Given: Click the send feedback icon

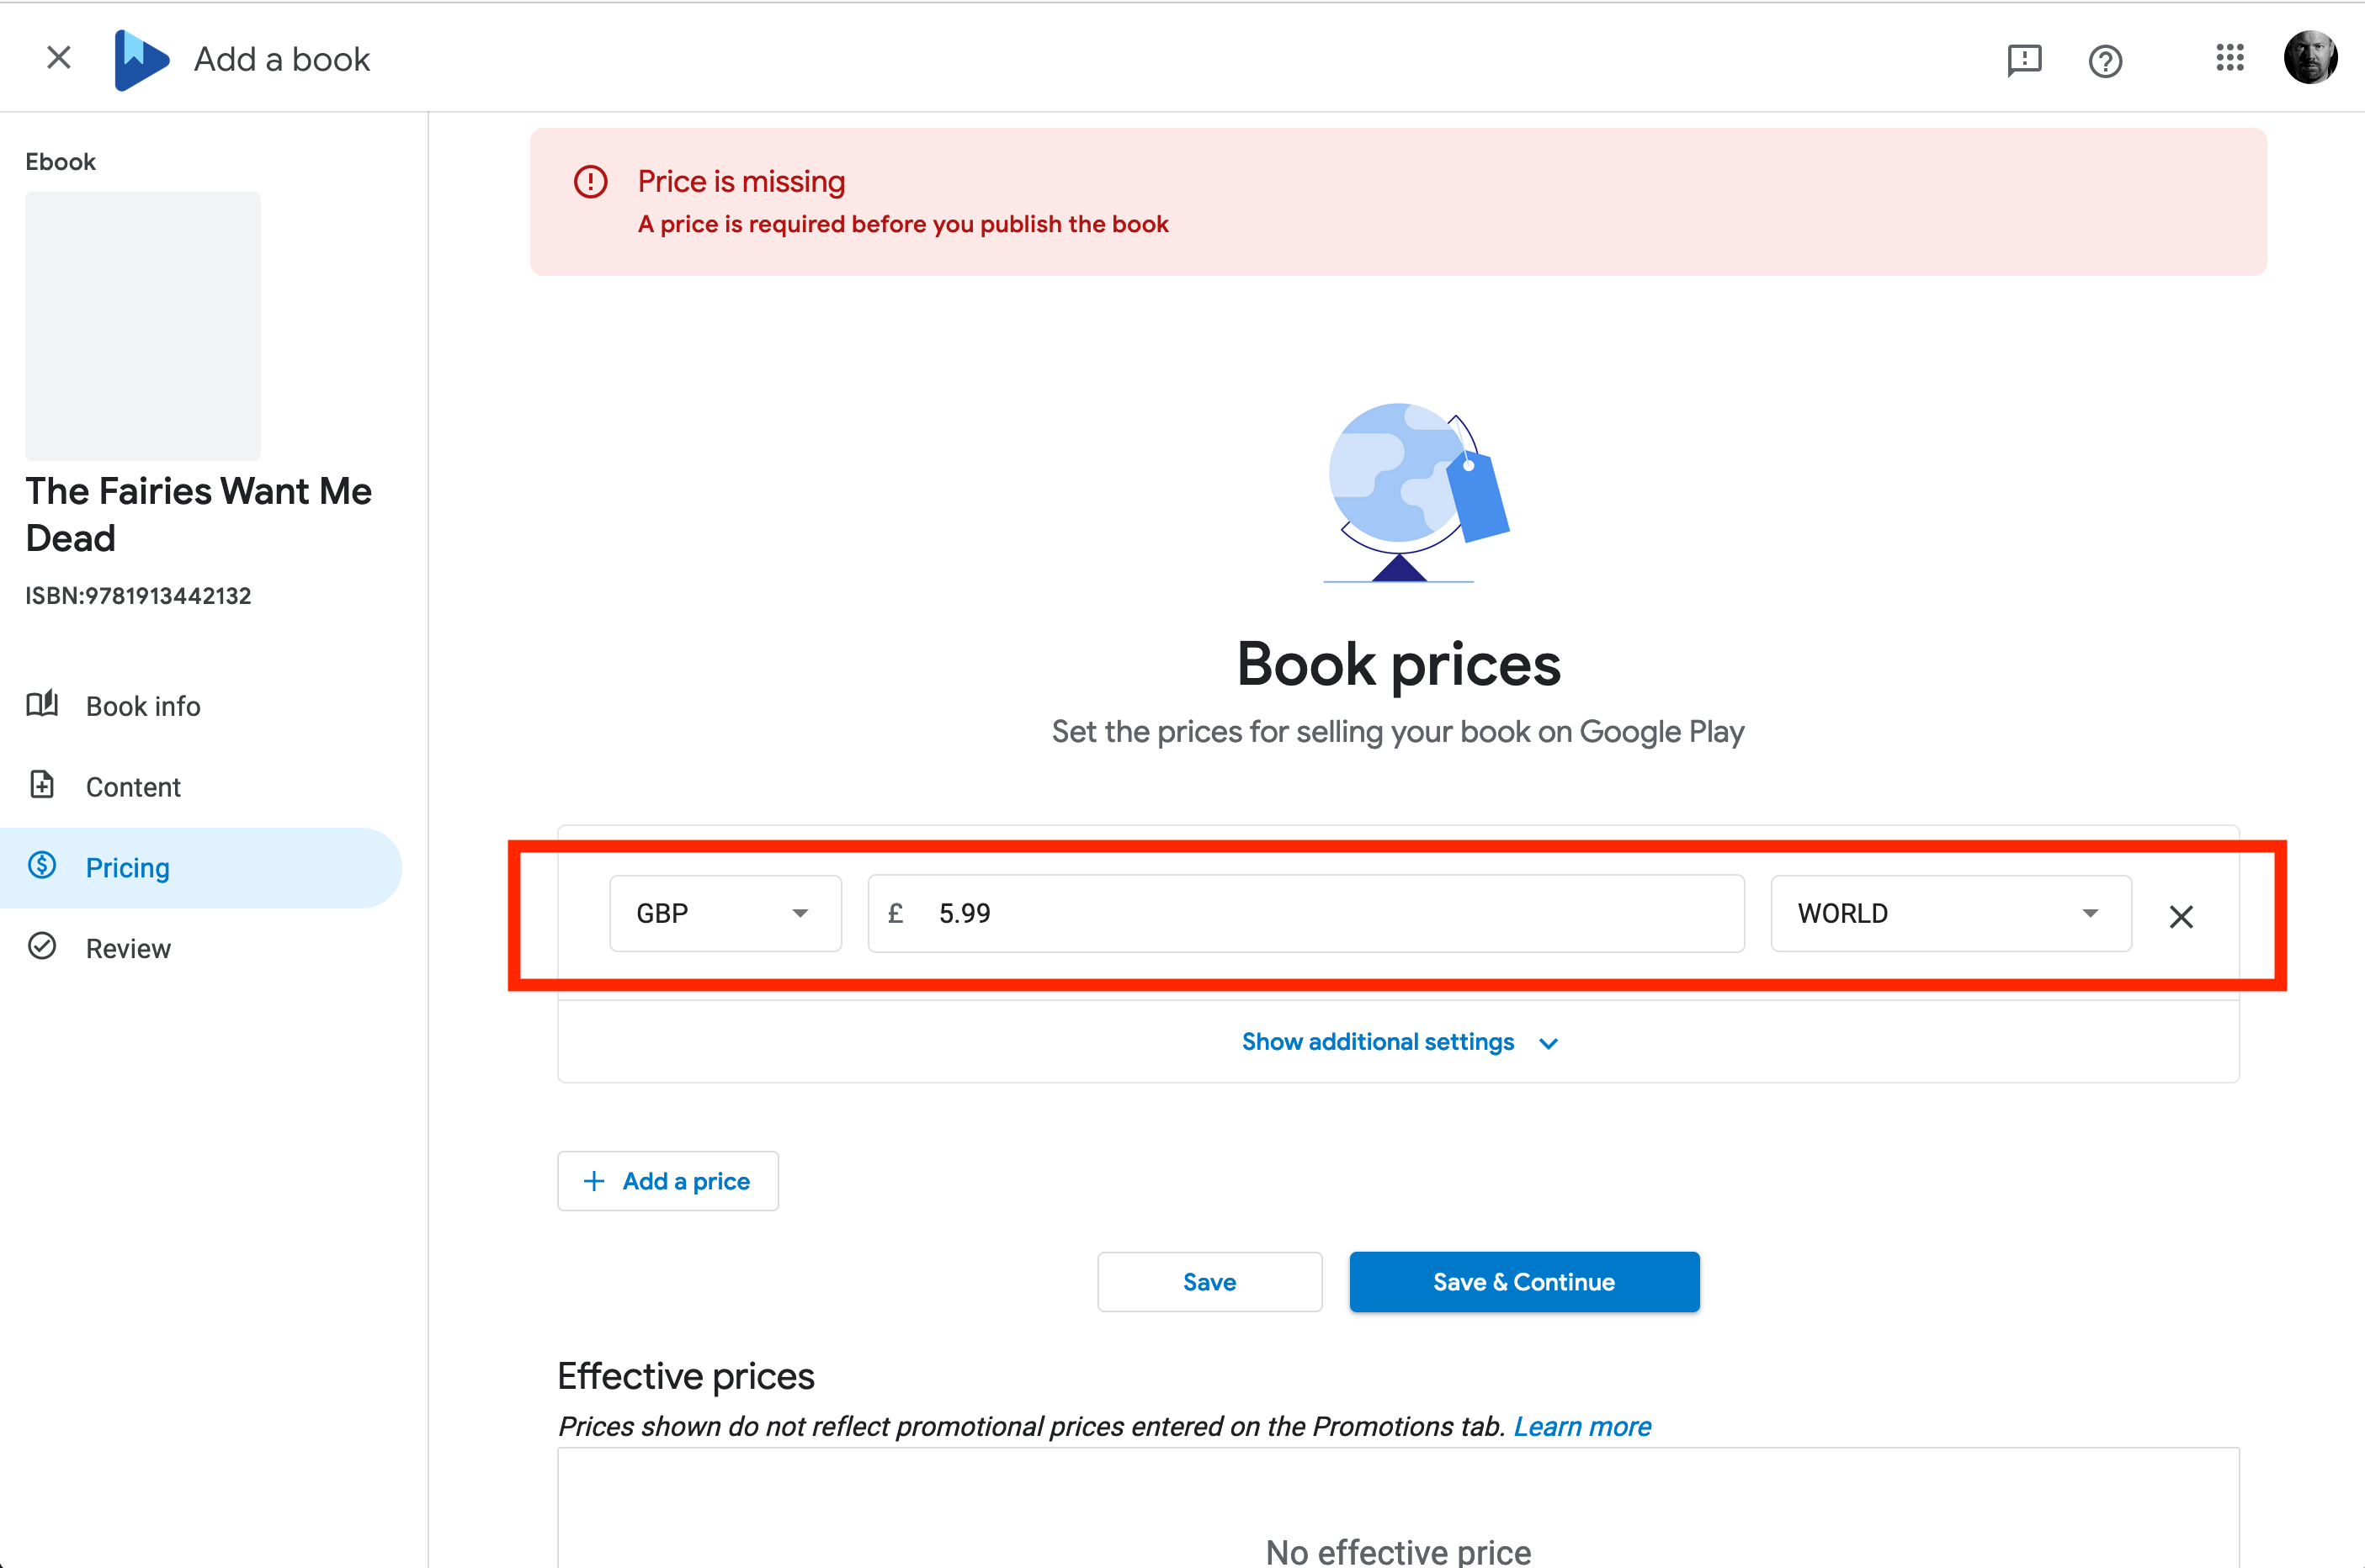Looking at the screenshot, I should coord(2024,61).
